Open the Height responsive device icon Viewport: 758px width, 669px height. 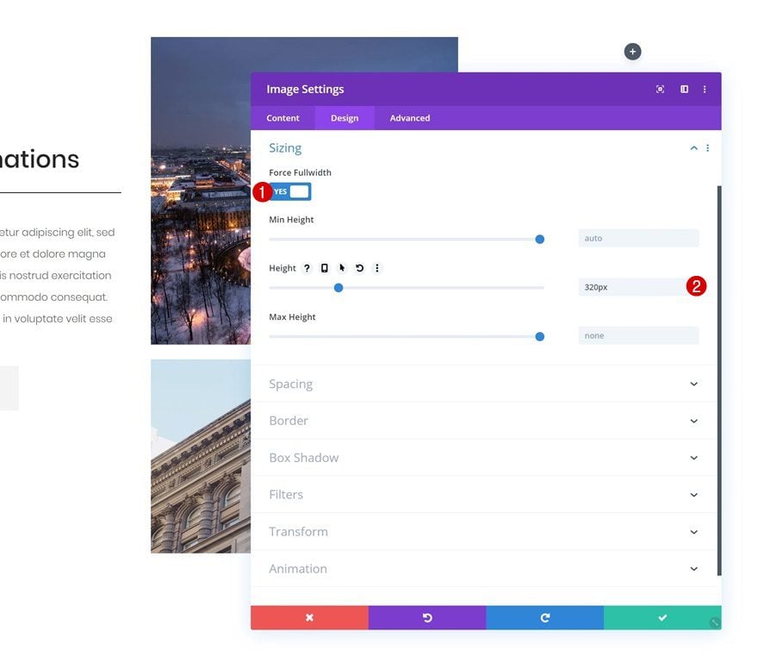point(325,268)
